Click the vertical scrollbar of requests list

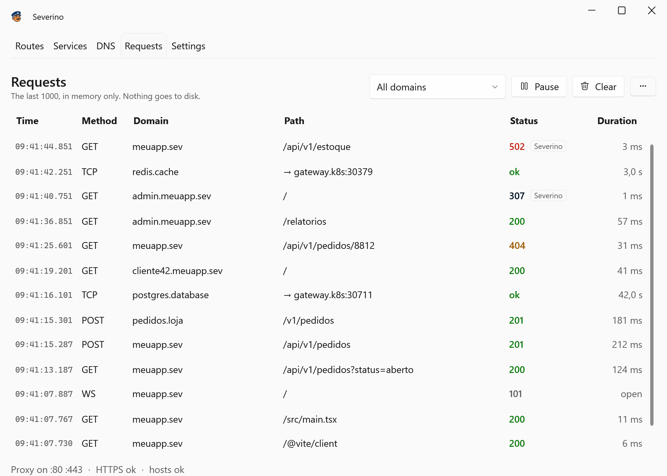coord(652,285)
